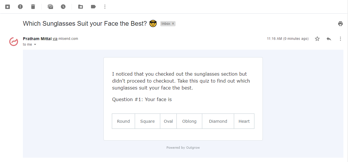Delete the email with trash icon
The image size is (348, 162).
pos(33,7)
